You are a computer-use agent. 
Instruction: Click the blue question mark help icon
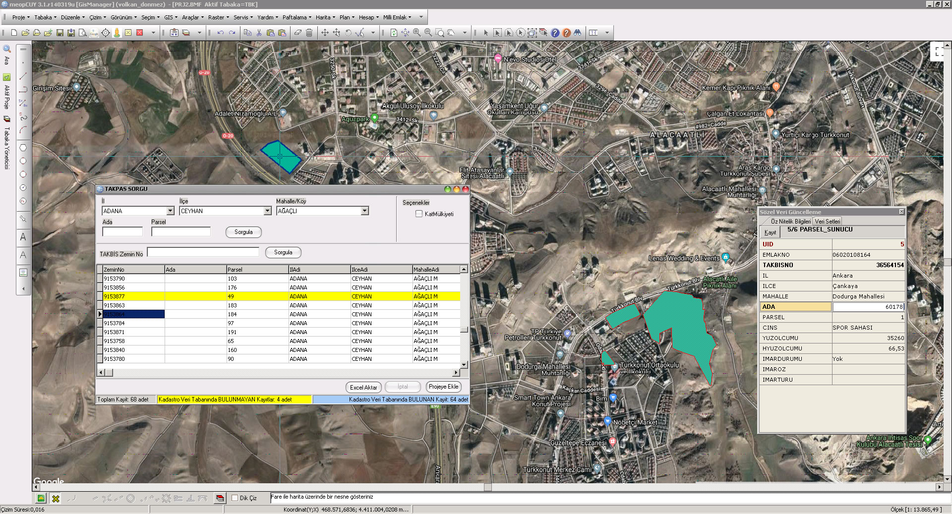[x=555, y=33]
